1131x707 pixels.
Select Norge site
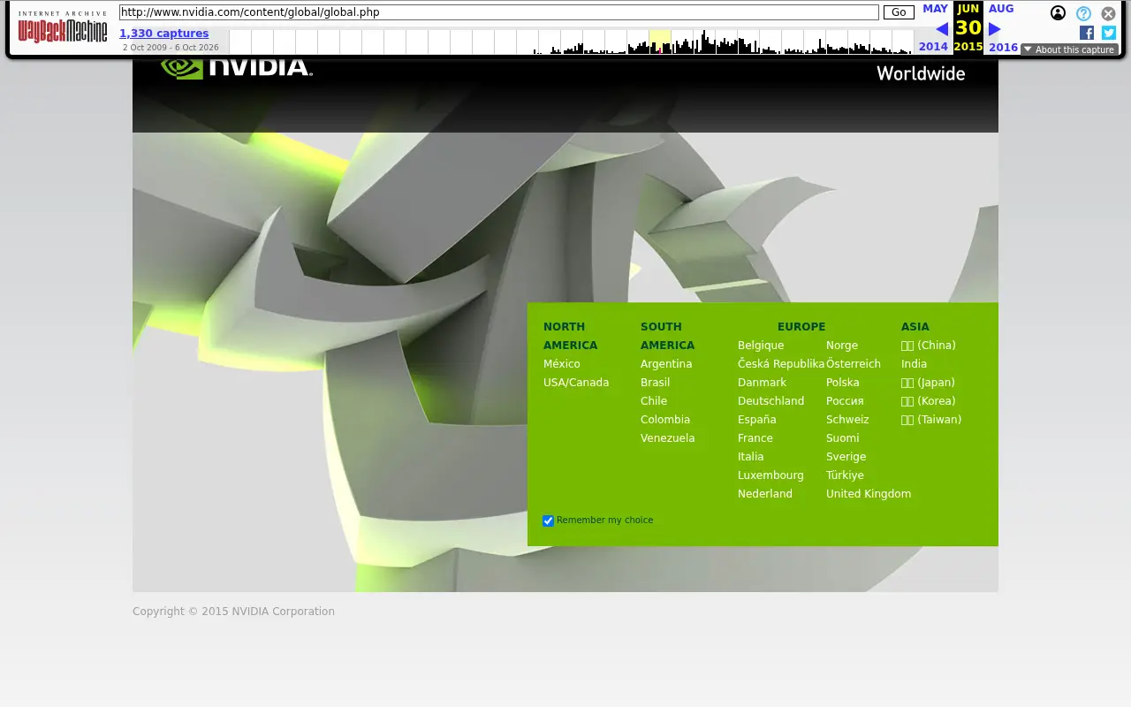pyautogui.click(x=842, y=346)
